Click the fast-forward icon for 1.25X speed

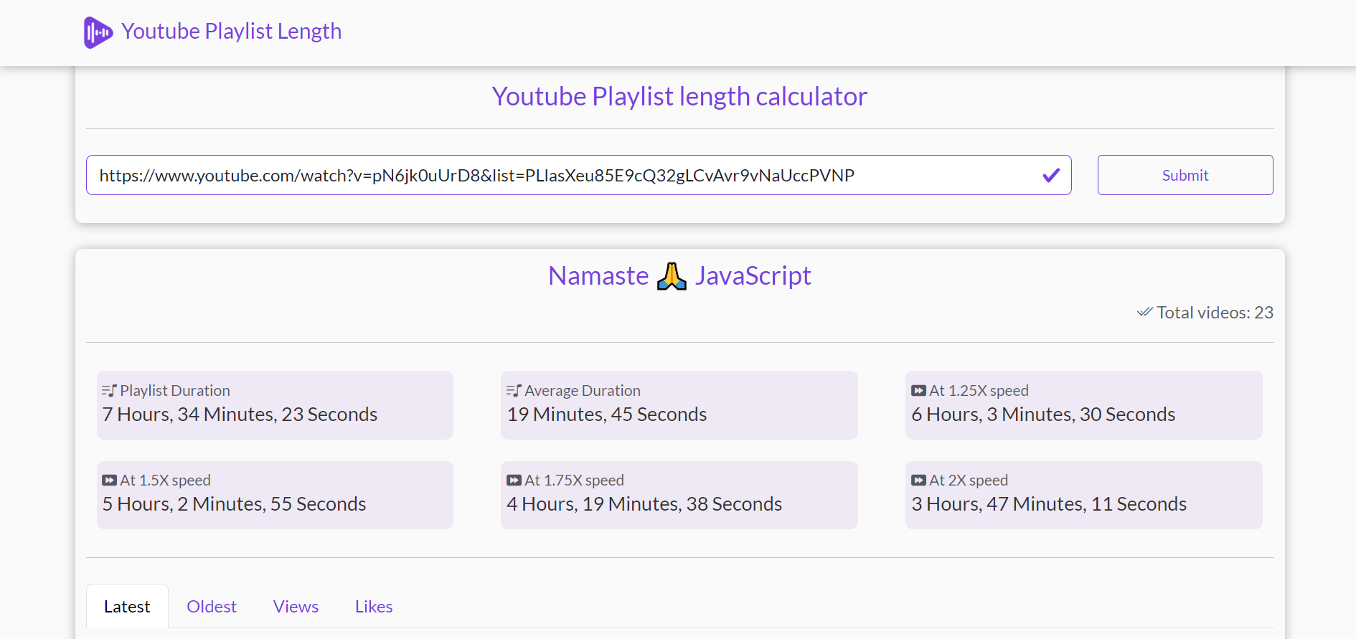pos(918,391)
